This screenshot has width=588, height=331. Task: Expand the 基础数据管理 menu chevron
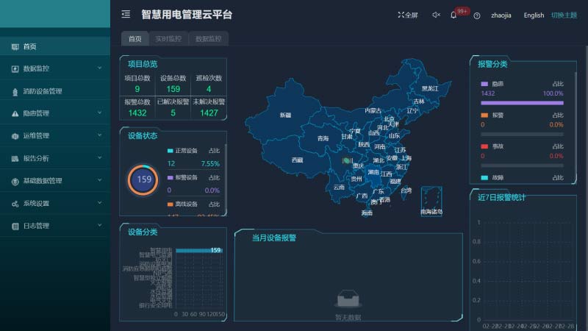click(x=99, y=180)
